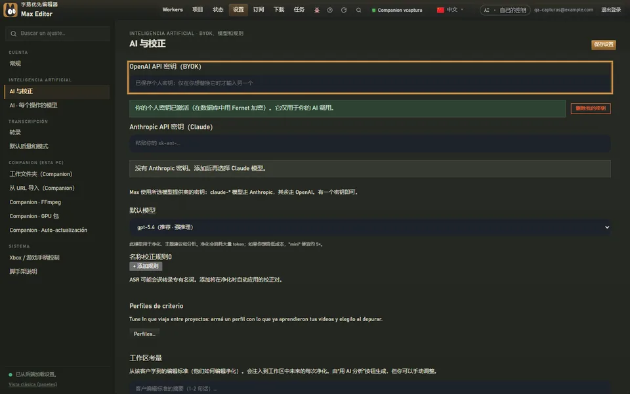The image size is (630, 394).
Task: Click the + 添加规则 button
Action: click(x=146, y=266)
